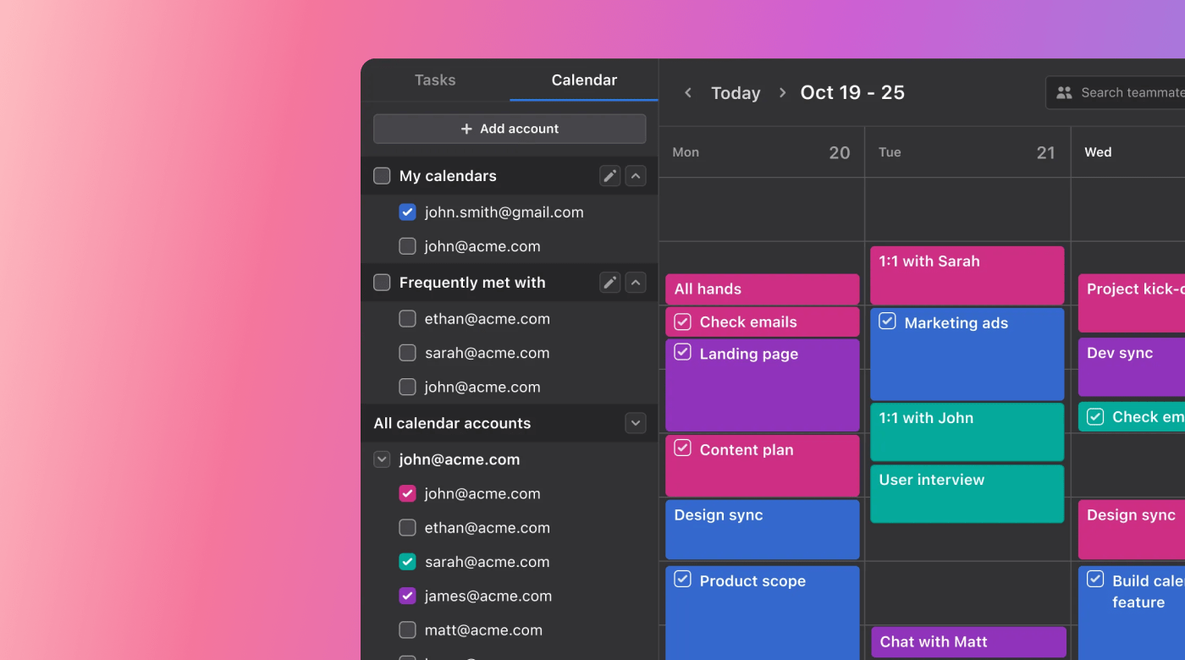This screenshot has width=1185, height=660.
Task: Toggle the teal sarah@acme.com calendar checkbox
Action: tap(407, 562)
